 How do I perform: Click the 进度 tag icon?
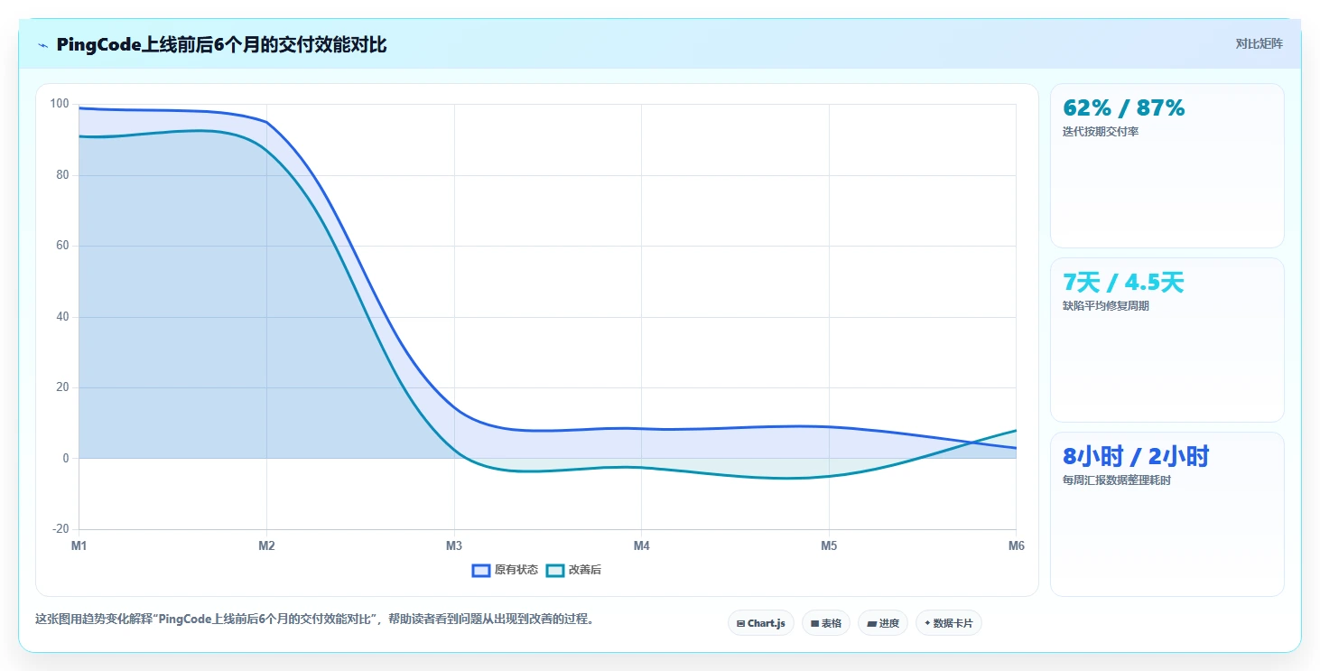pyautogui.click(x=871, y=623)
